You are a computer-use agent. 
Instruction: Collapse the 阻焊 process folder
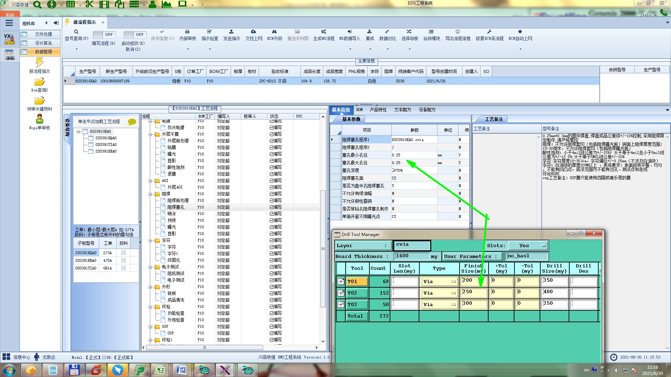click(x=150, y=194)
